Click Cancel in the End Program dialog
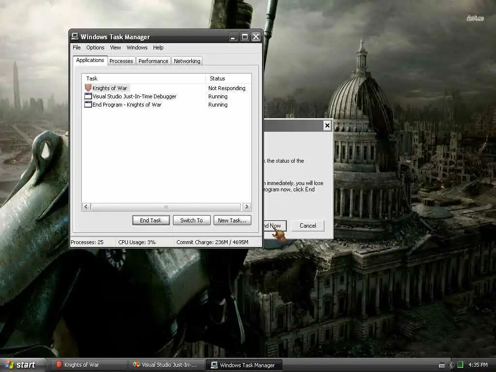Screen dimensions: 496x372 (308, 226)
